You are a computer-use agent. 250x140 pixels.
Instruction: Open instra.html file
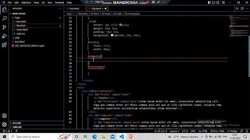[x=22, y=30]
